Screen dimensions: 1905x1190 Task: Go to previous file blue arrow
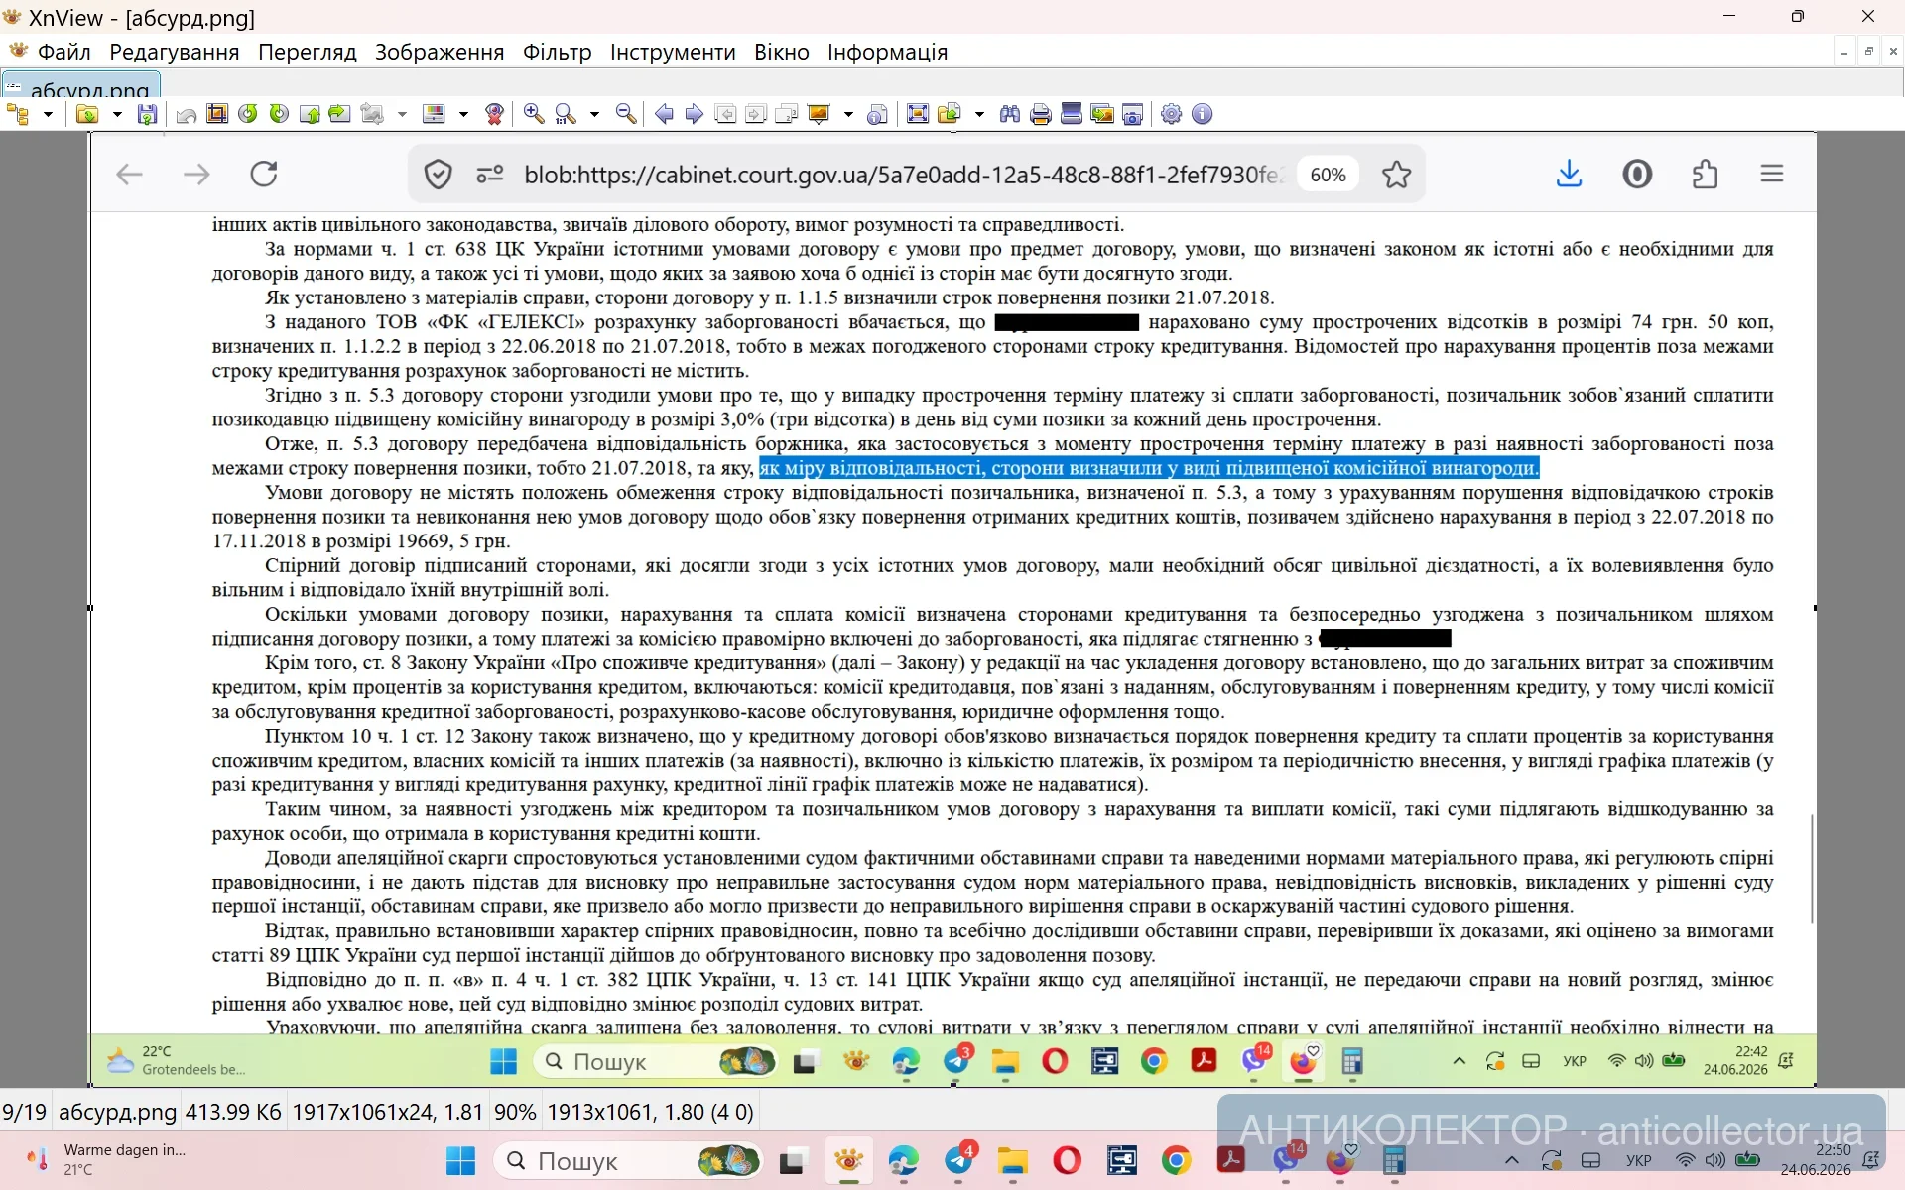click(x=664, y=114)
